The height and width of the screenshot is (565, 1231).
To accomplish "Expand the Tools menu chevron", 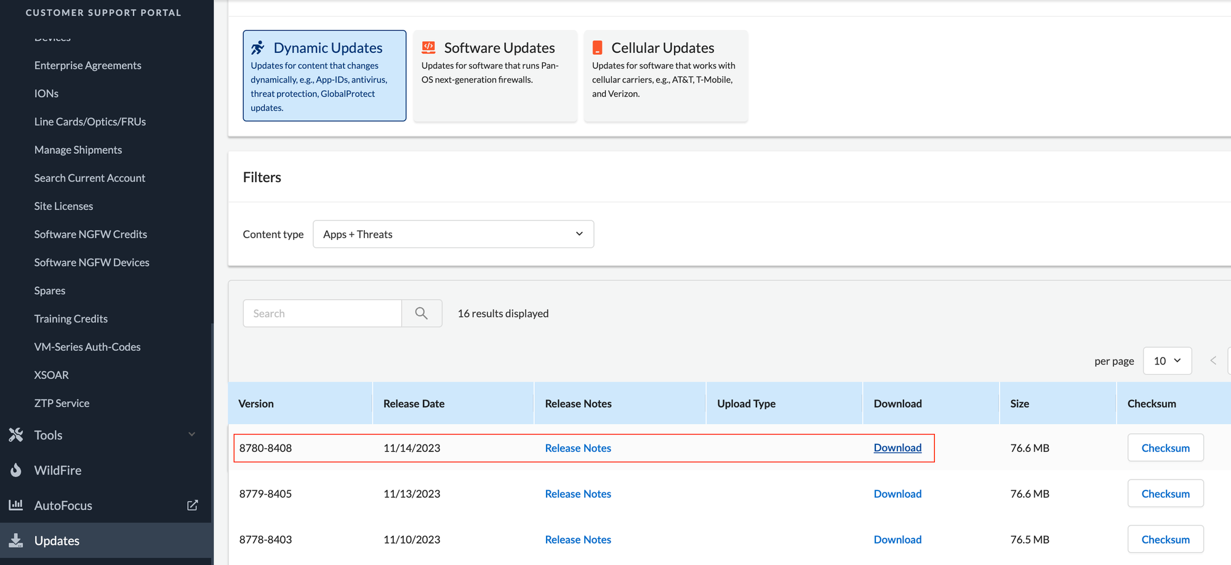I will pos(192,435).
